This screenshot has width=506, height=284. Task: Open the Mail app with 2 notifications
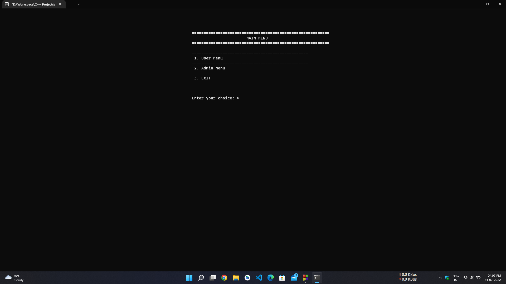point(294,278)
